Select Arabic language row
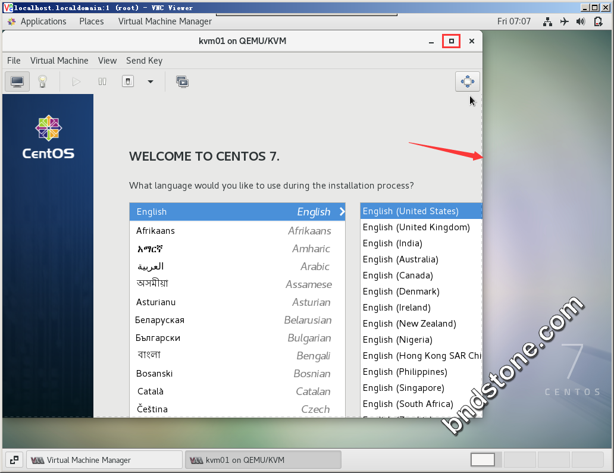This screenshot has width=614, height=473. [x=237, y=267]
